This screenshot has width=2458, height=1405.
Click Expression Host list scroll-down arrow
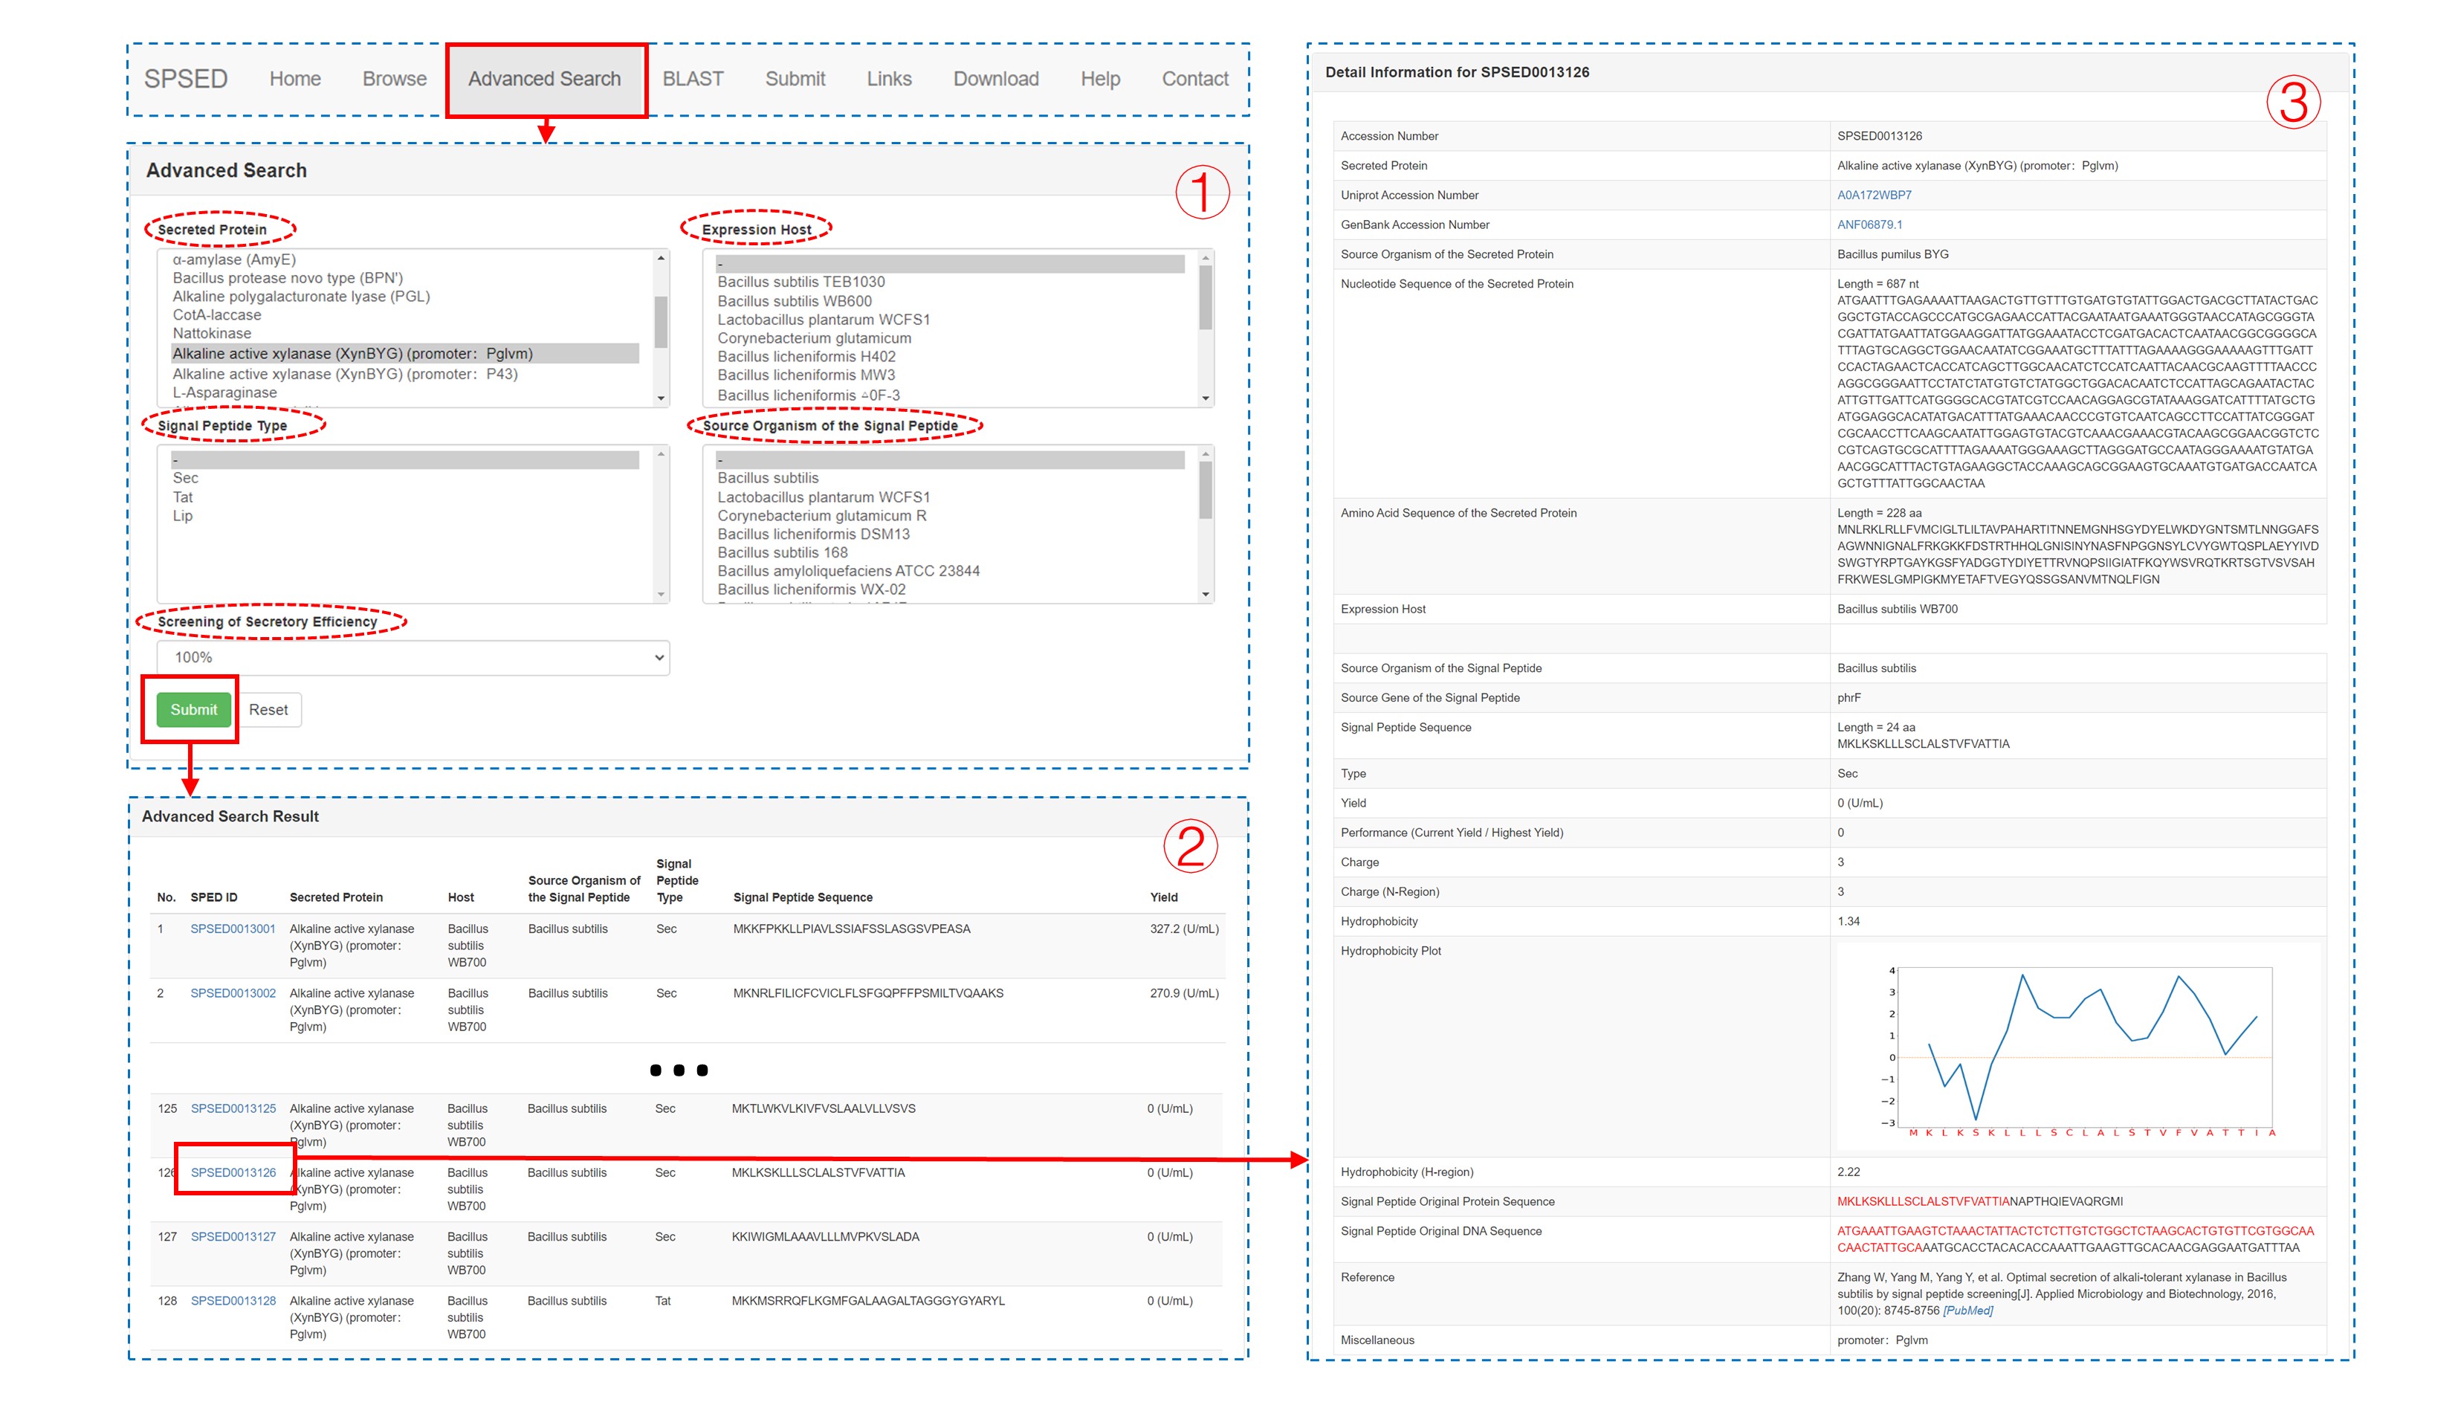1206,398
